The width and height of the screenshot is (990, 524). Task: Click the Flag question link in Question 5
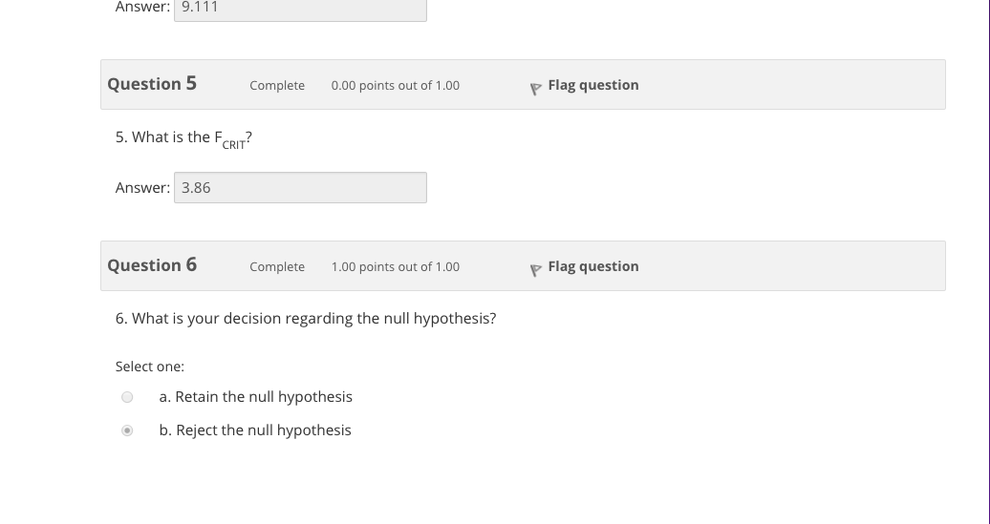(592, 85)
